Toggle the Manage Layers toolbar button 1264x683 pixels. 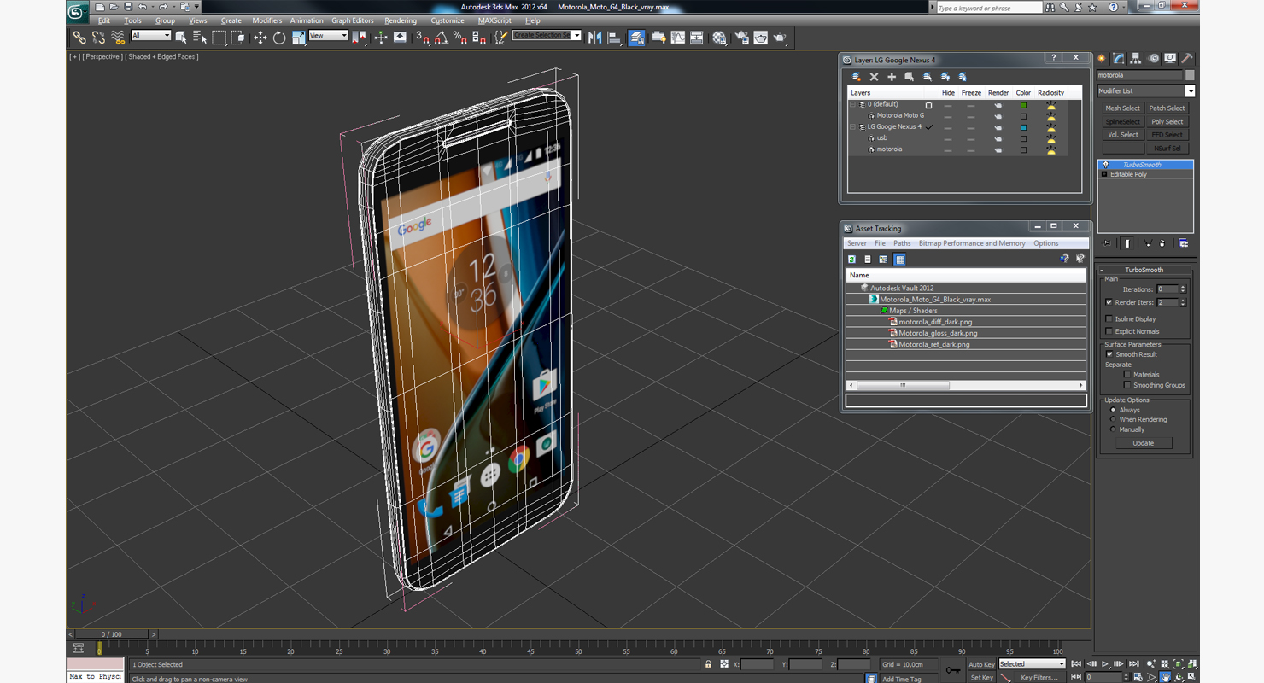pos(636,38)
